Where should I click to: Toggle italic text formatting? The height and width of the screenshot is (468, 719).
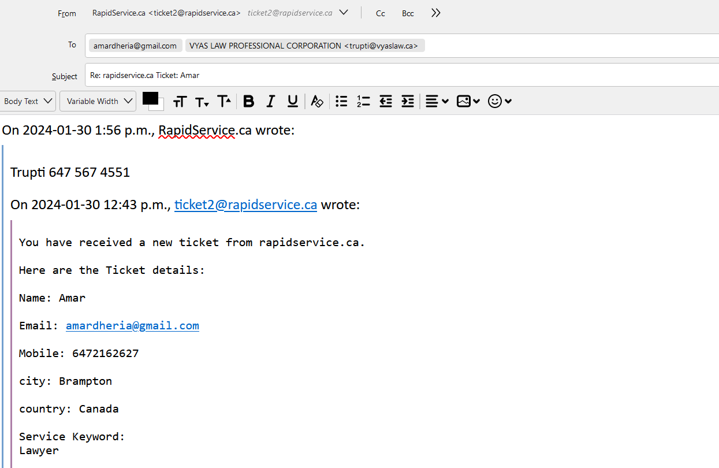click(x=270, y=101)
